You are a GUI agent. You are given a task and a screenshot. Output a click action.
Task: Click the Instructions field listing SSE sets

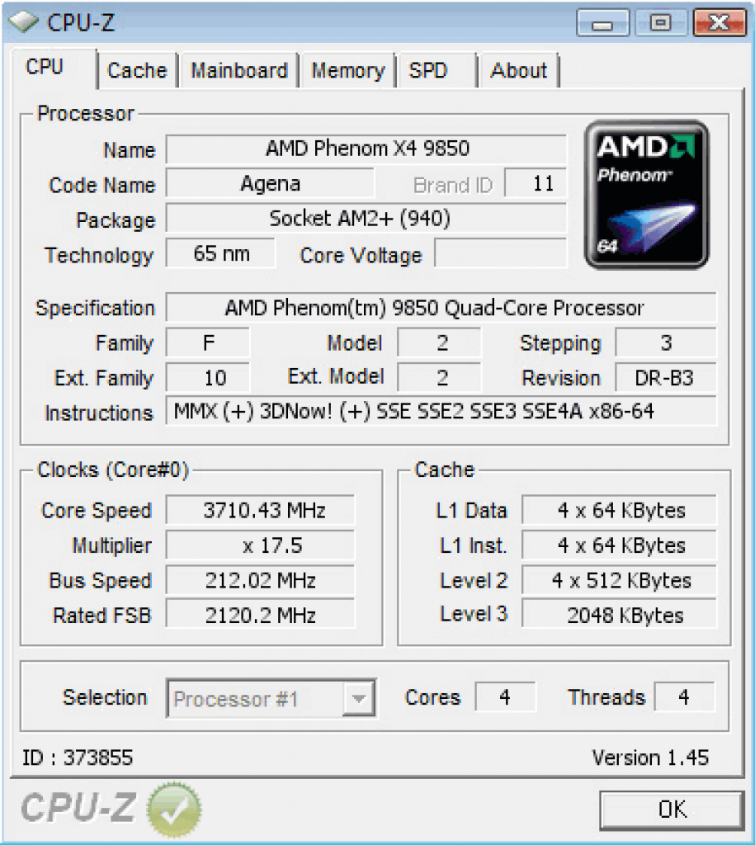pos(441,411)
